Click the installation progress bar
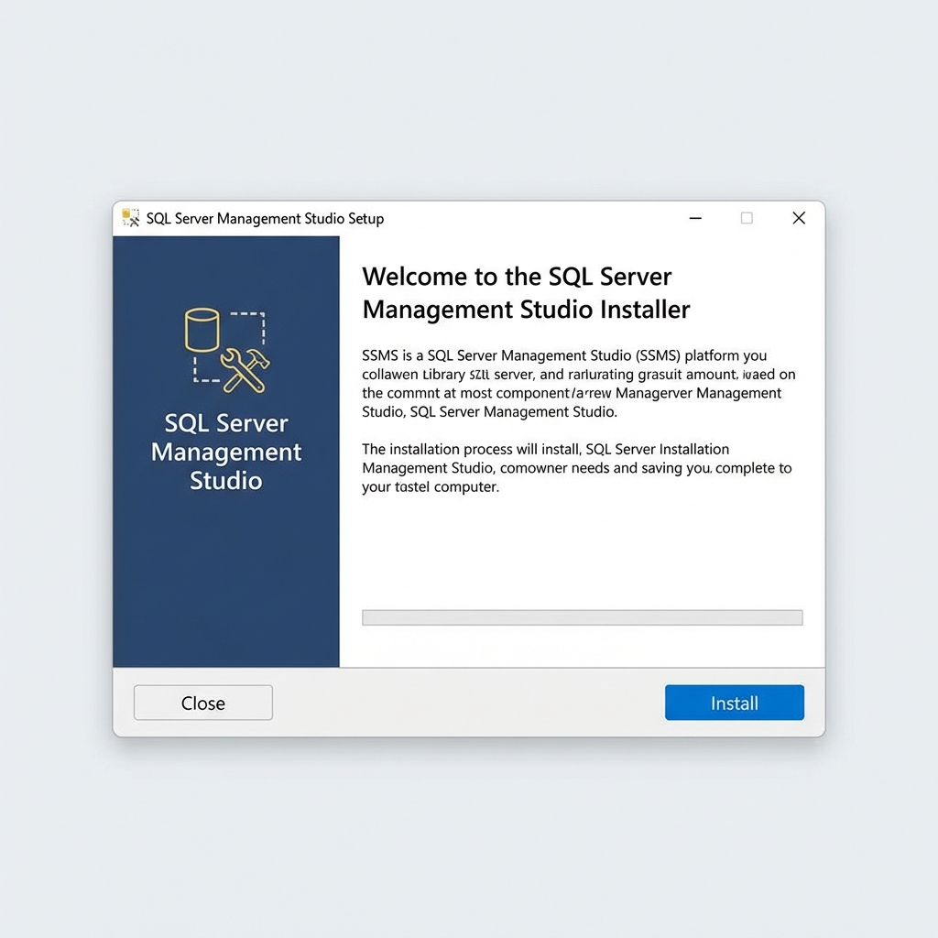This screenshot has width=938, height=938. (x=582, y=617)
